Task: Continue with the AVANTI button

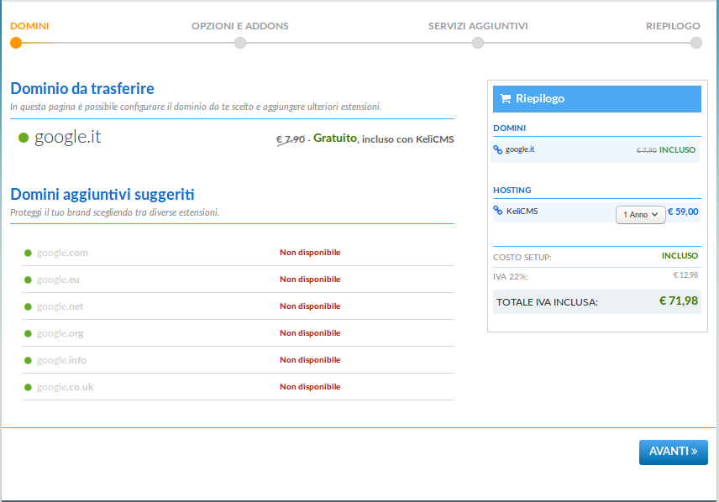Action: click(x=673, y=452)
